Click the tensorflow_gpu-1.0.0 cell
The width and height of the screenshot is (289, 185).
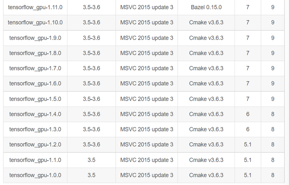click(x=35, y=175)
